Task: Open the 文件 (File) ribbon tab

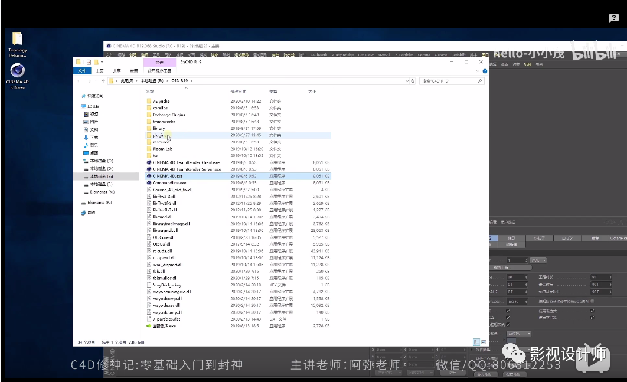Action: click(x=82, y=71)
